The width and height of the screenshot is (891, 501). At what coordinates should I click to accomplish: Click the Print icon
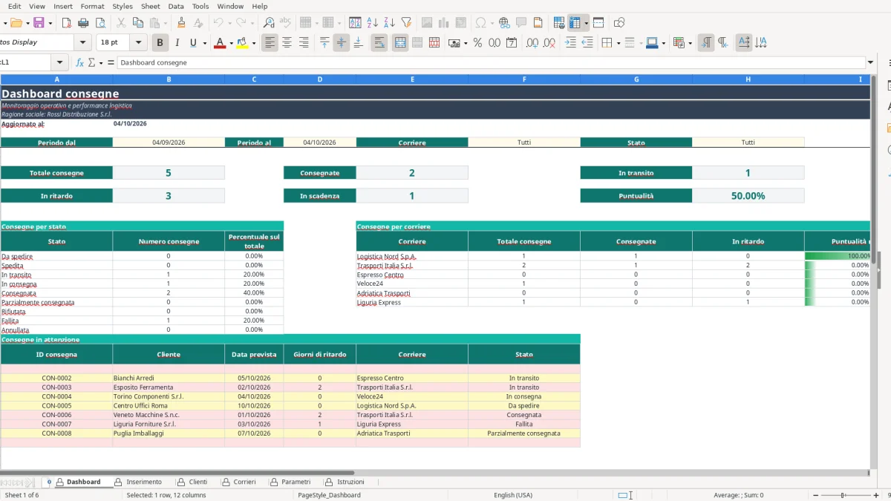[x=84, y=23]
